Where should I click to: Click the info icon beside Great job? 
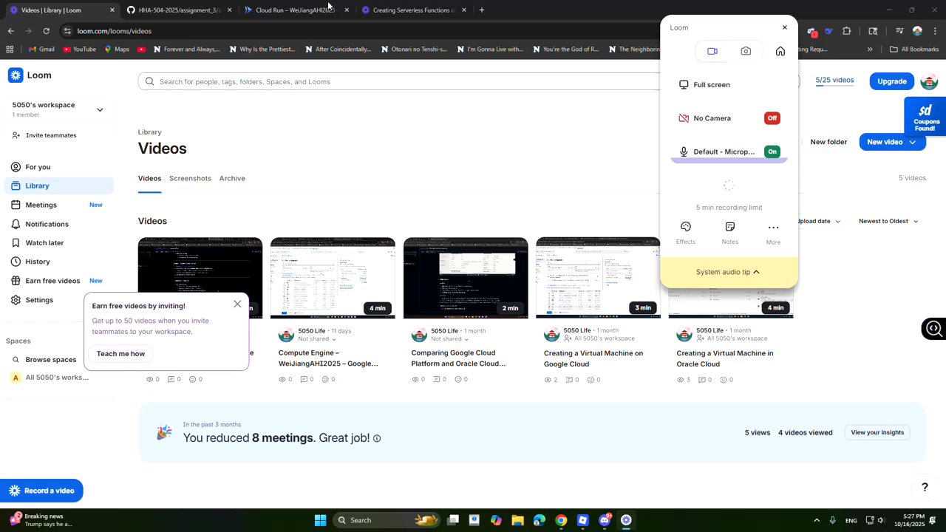(377, 438)
